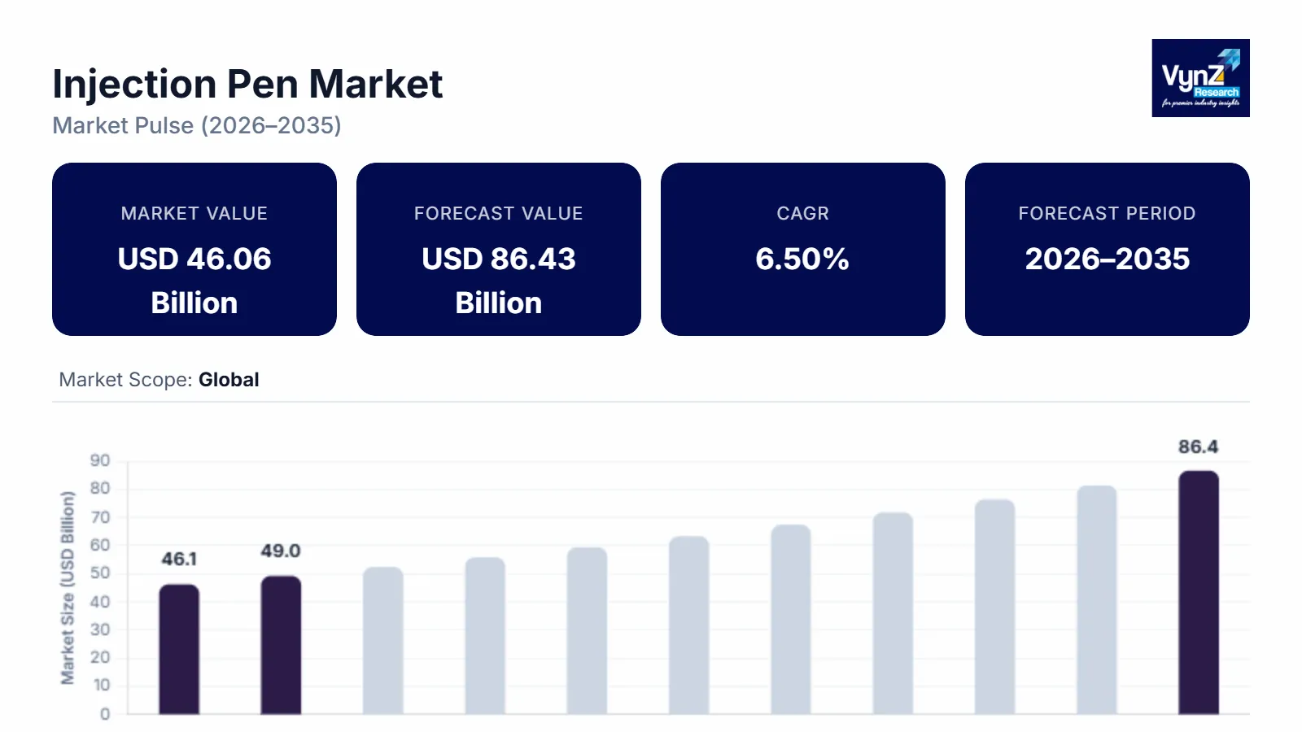Select the Forecast Period 2026–2035 card
The image size is (1302, 732).
[1107, 249]
